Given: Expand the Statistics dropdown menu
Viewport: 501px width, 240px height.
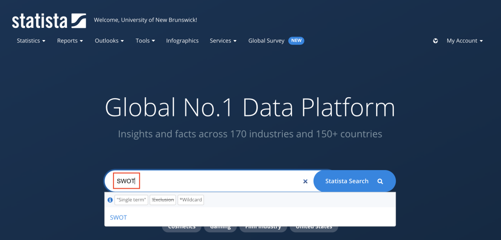Looking at the screenshot, I should (31, 41).
